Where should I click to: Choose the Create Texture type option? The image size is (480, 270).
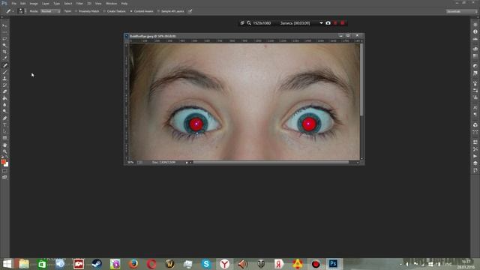tap(115, 11)
